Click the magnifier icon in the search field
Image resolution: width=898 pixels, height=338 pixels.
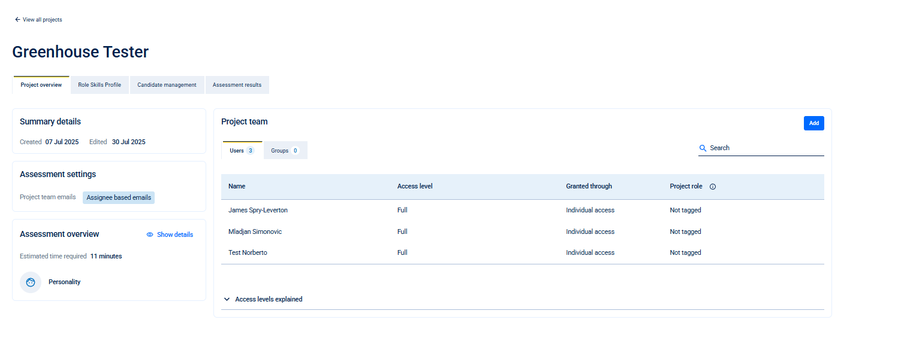click(703, 148)
